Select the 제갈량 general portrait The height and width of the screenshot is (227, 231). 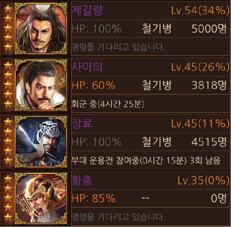(x=41, y=29)
